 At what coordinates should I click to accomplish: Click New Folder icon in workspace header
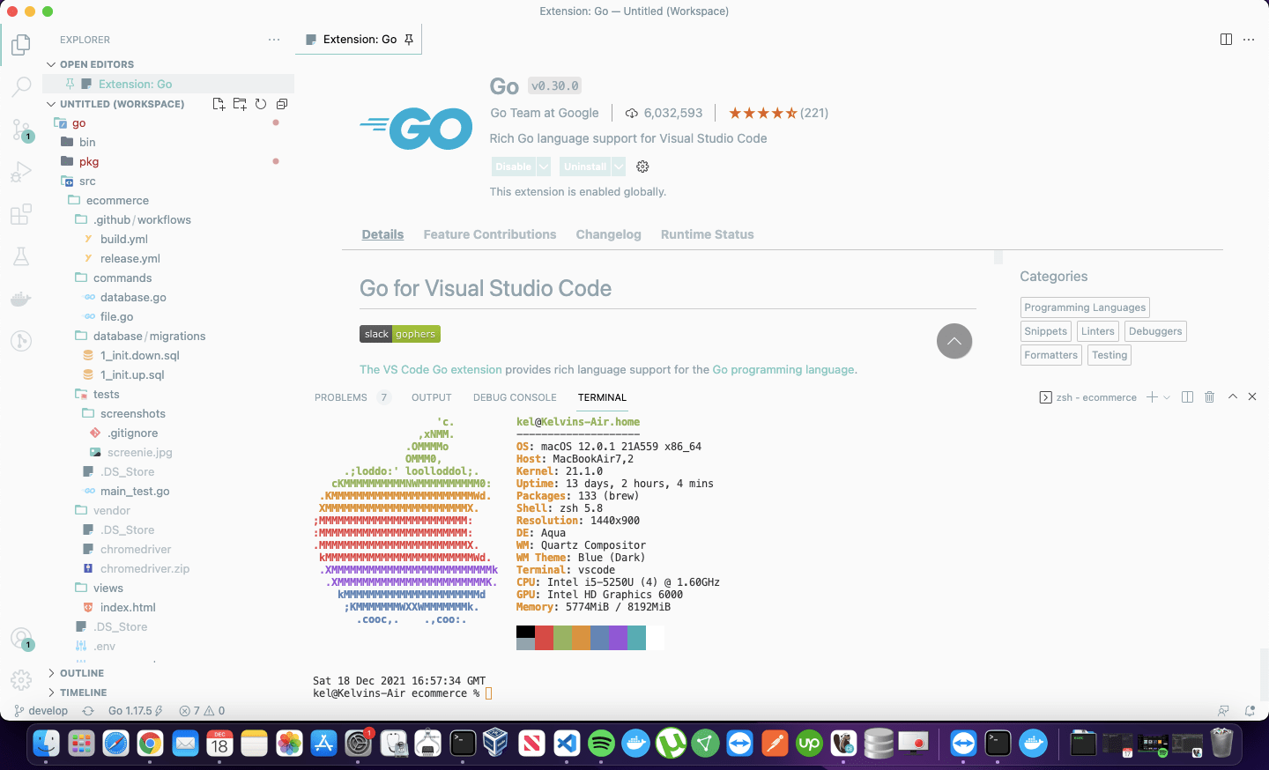pyautogui.click(x=240, y=104)
